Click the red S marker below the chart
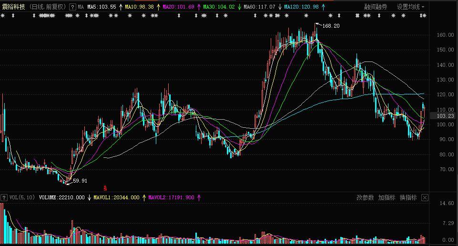 pos(105,188)
